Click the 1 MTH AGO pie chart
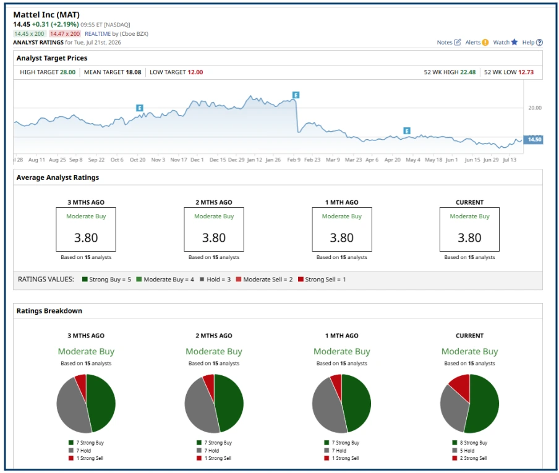This screenshot has height=473, width=559. (342, 404)
